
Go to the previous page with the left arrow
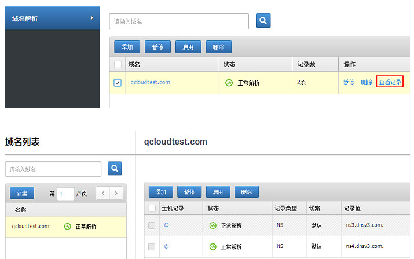(103, 193)
